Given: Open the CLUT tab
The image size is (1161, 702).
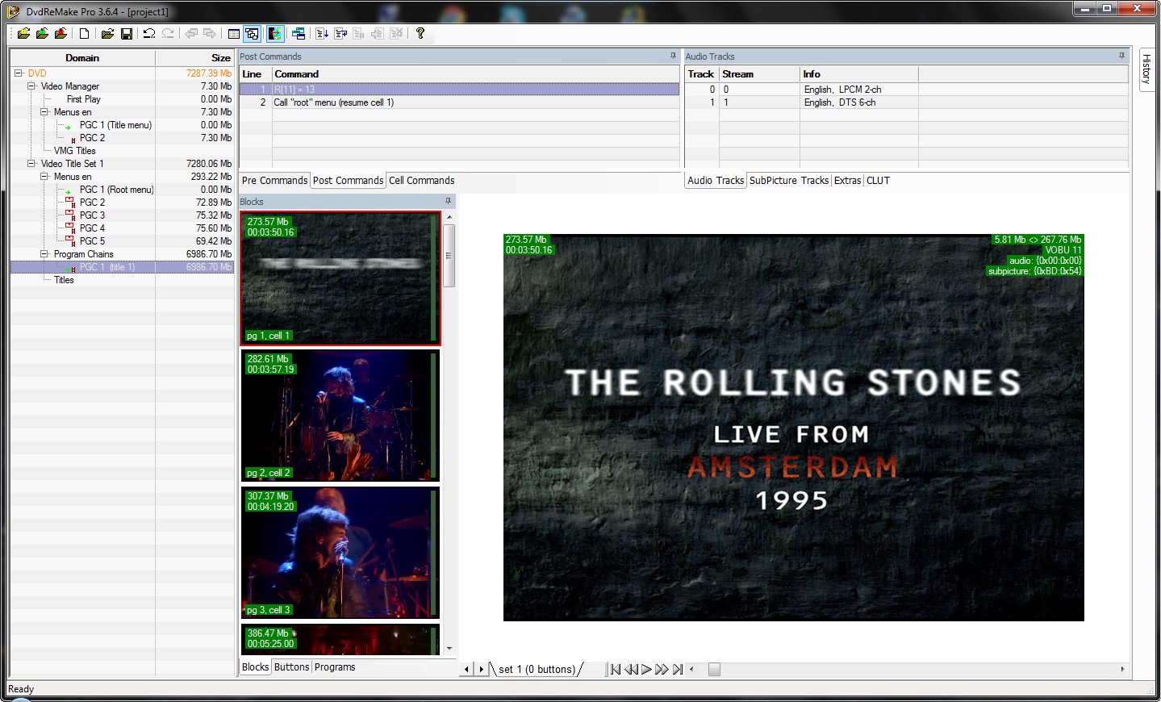Looking at the screenshot, I should [878, 181].
